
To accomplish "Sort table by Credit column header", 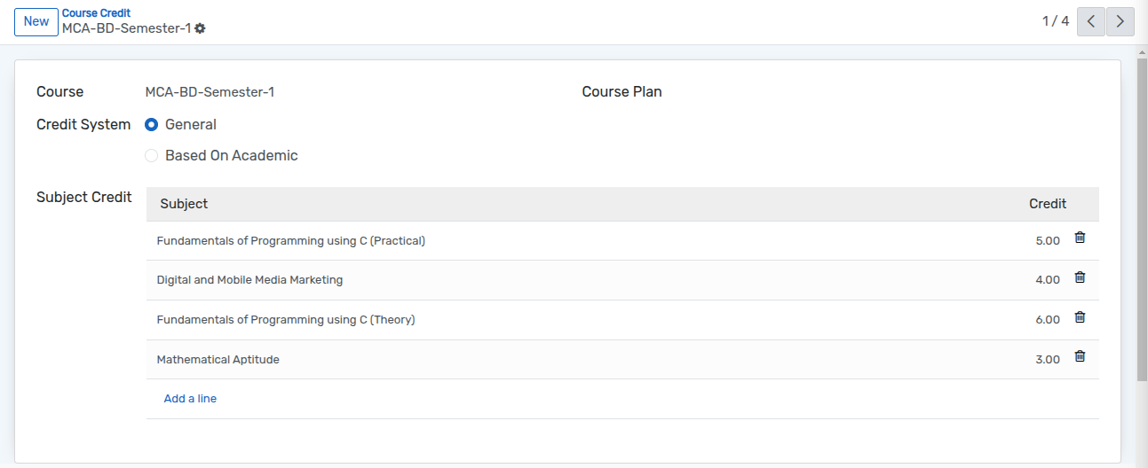I will pyautogui.click(x=1048, y=204).
